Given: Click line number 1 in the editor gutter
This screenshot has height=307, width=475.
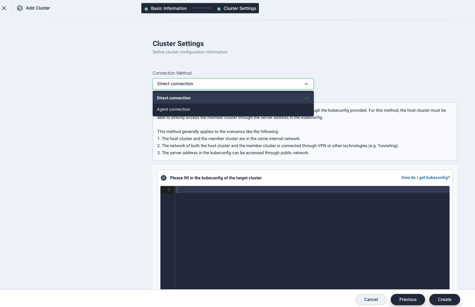Looking at the screenshot, I should 169,190.
